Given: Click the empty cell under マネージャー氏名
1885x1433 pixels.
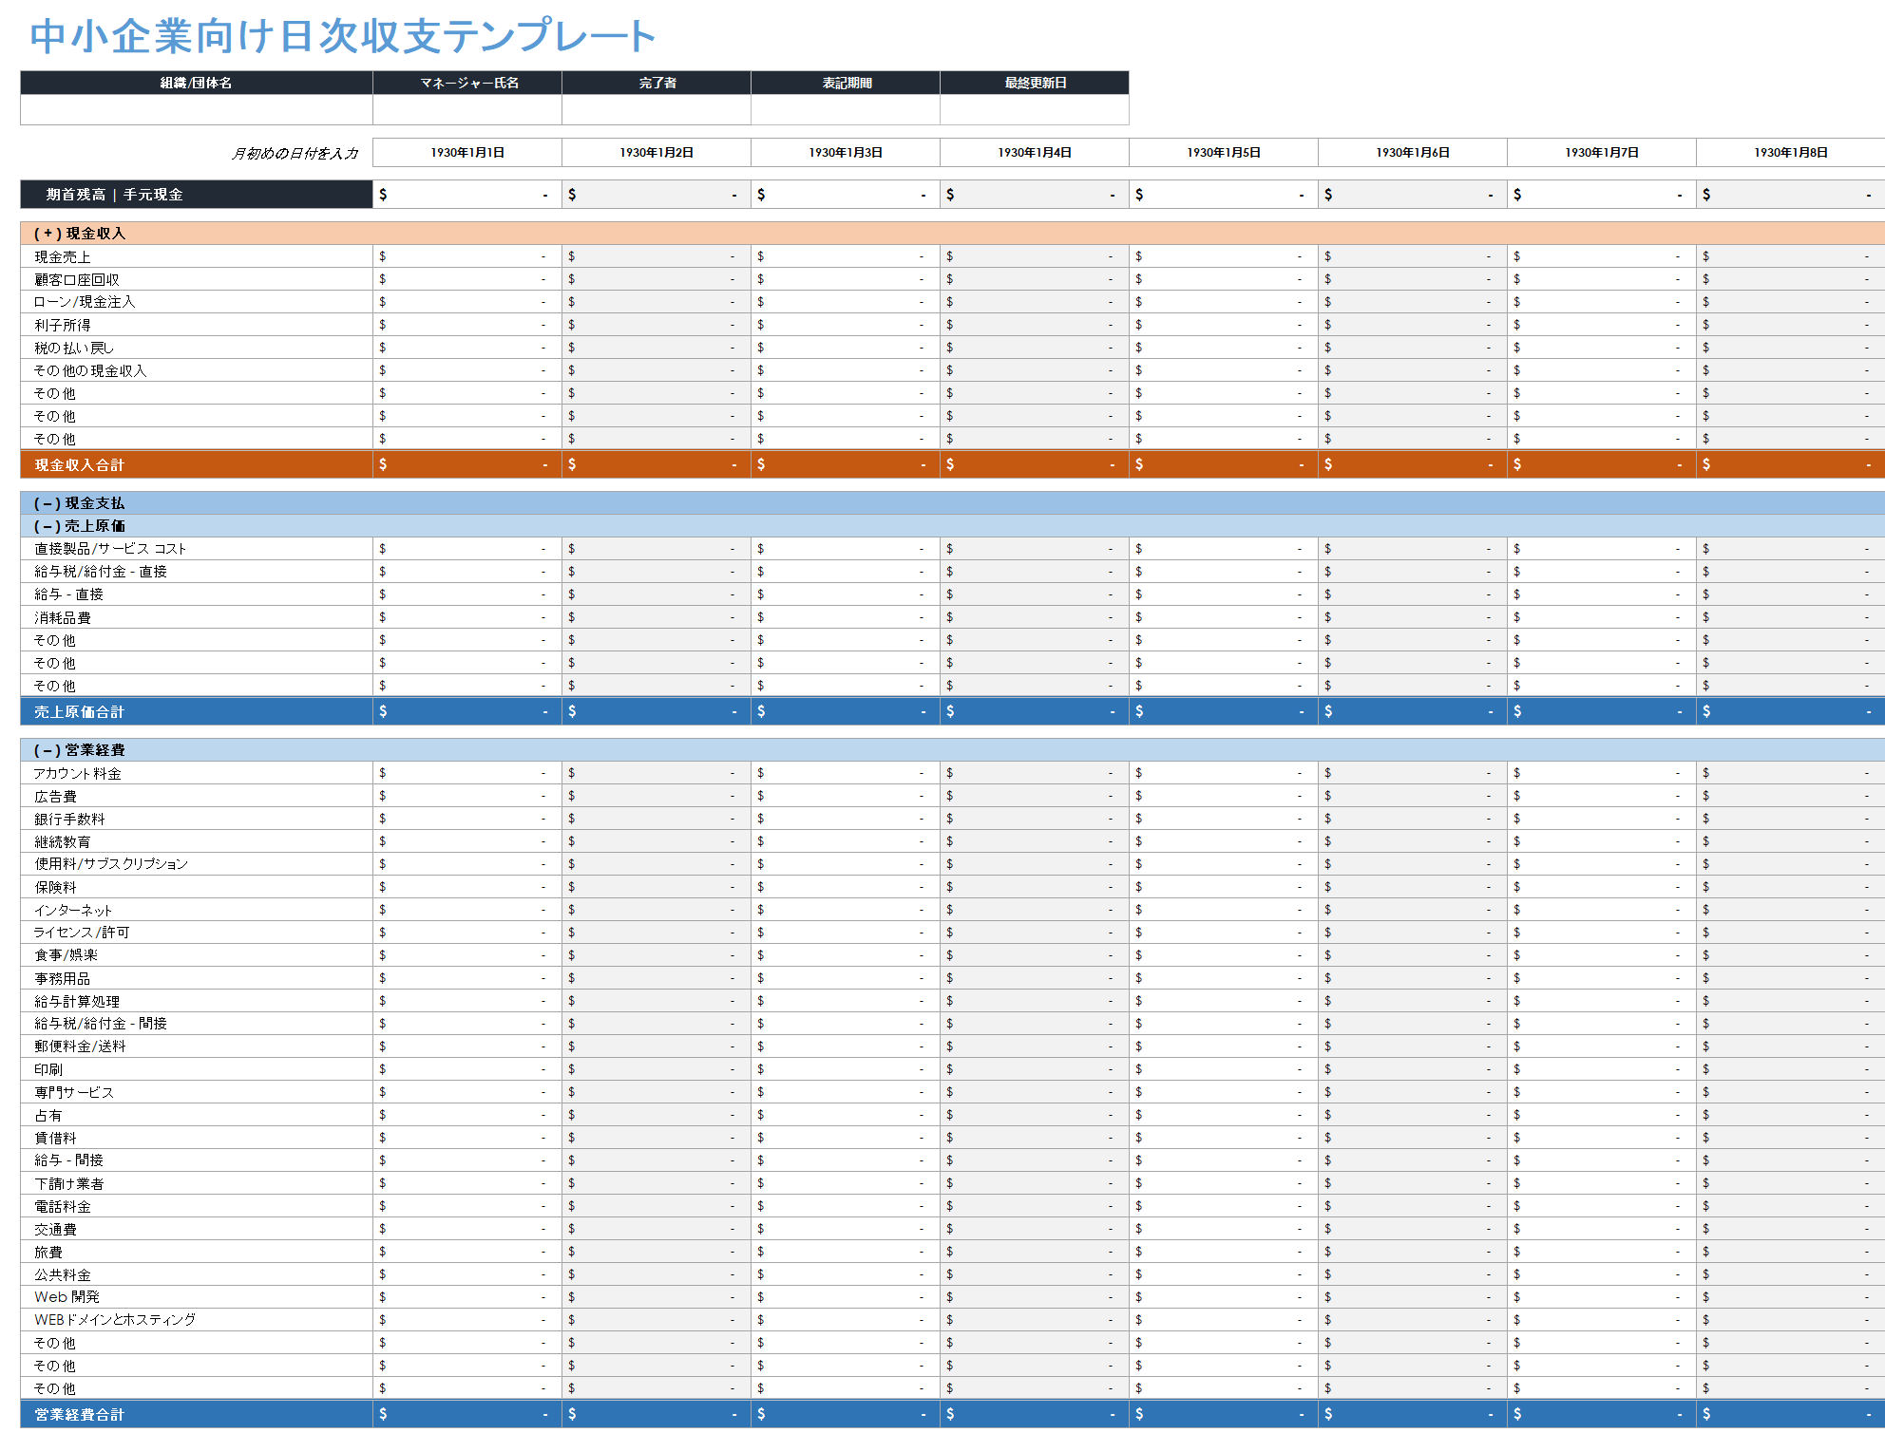Looking at the screenshot, I should tap(467, 110).
